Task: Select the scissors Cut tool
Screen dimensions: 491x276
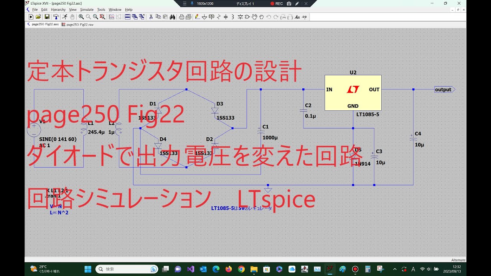Action: [151, 17]
